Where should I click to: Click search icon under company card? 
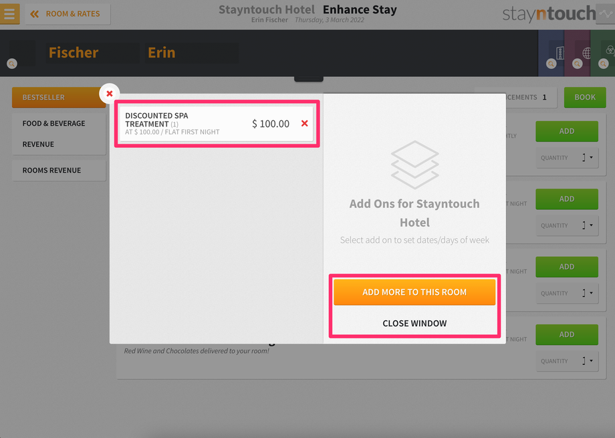click(x=551, y=64)
